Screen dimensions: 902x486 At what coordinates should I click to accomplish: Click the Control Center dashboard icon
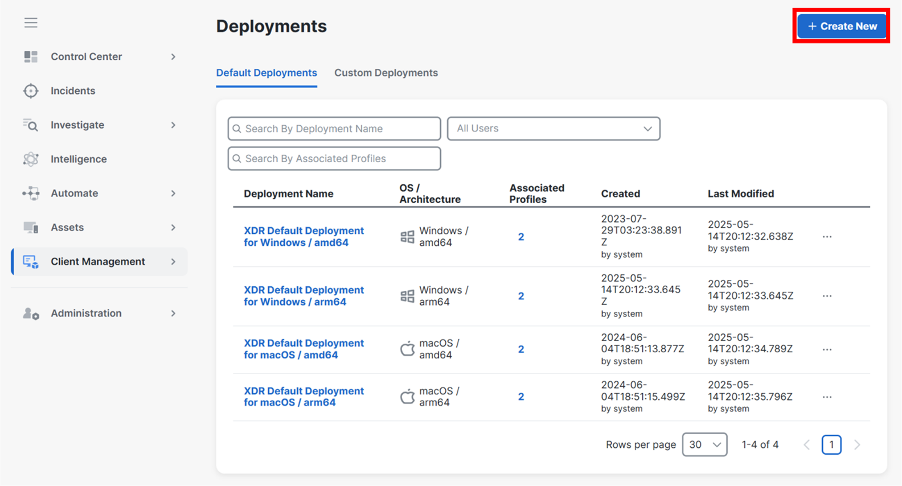pos(31,57)
